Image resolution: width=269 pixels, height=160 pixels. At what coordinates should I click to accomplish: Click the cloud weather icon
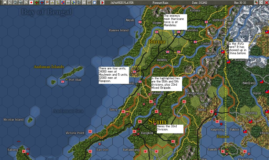coord(94,3)
